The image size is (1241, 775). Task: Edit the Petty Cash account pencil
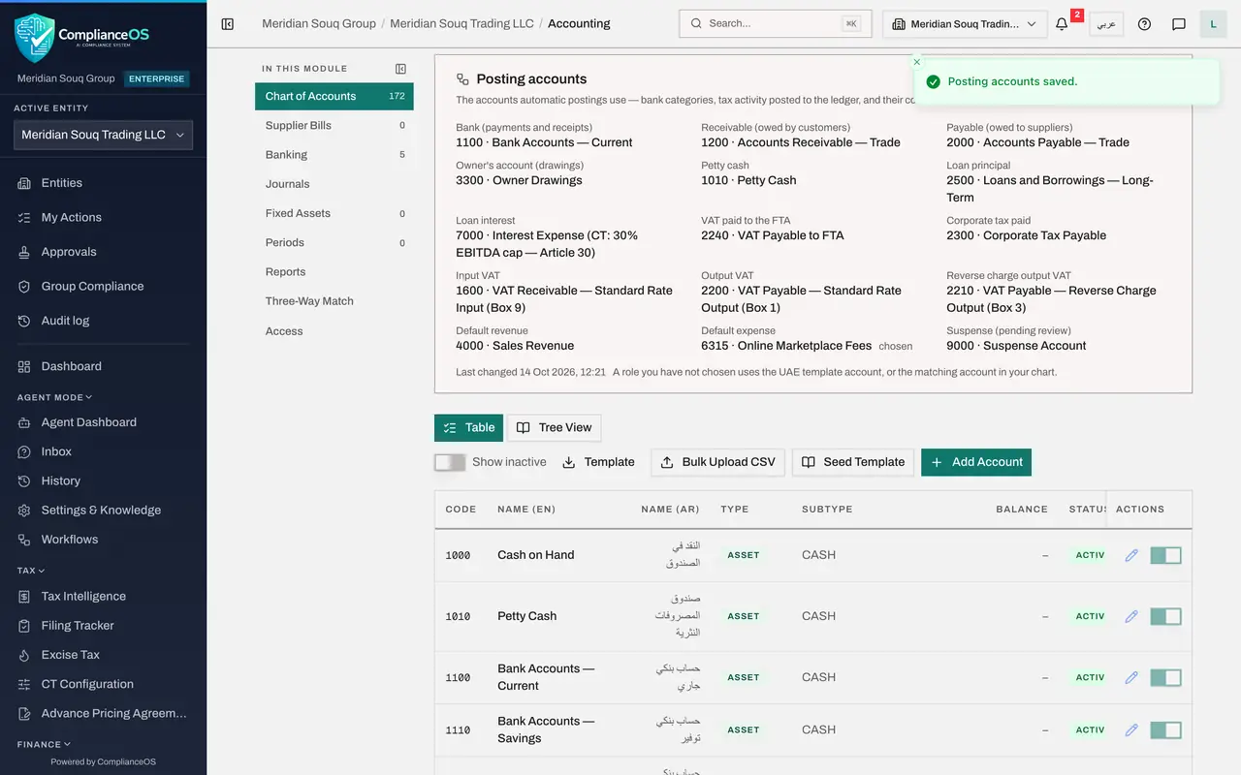click(1131, 616)
